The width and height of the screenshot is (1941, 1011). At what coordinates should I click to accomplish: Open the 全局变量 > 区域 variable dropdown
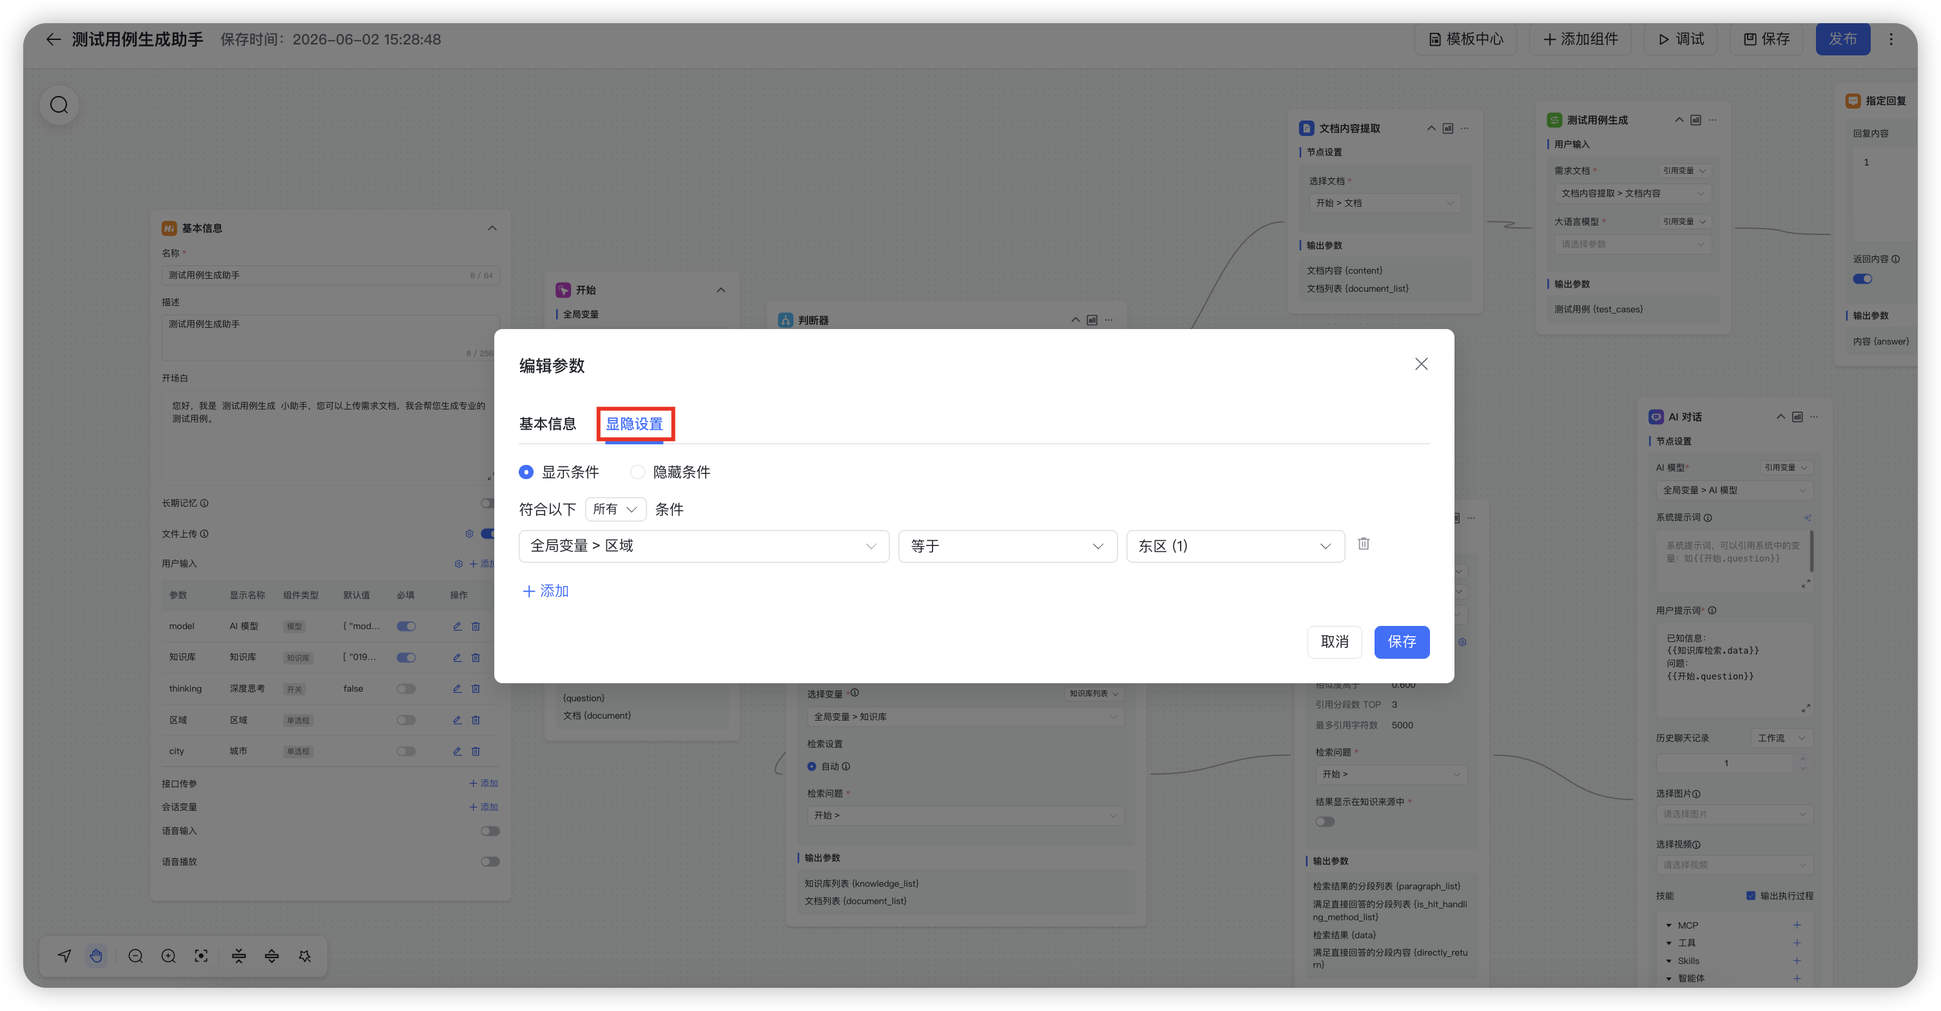pos(704,547)
